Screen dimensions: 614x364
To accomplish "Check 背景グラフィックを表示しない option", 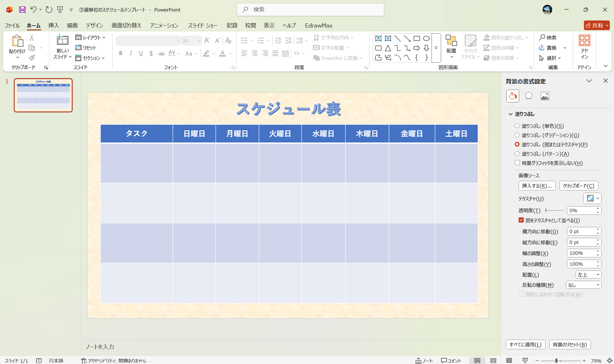I will point(517,163).
